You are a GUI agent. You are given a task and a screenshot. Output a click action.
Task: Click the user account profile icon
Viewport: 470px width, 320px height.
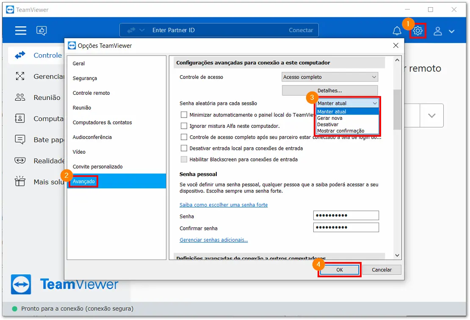coord(438,31)
